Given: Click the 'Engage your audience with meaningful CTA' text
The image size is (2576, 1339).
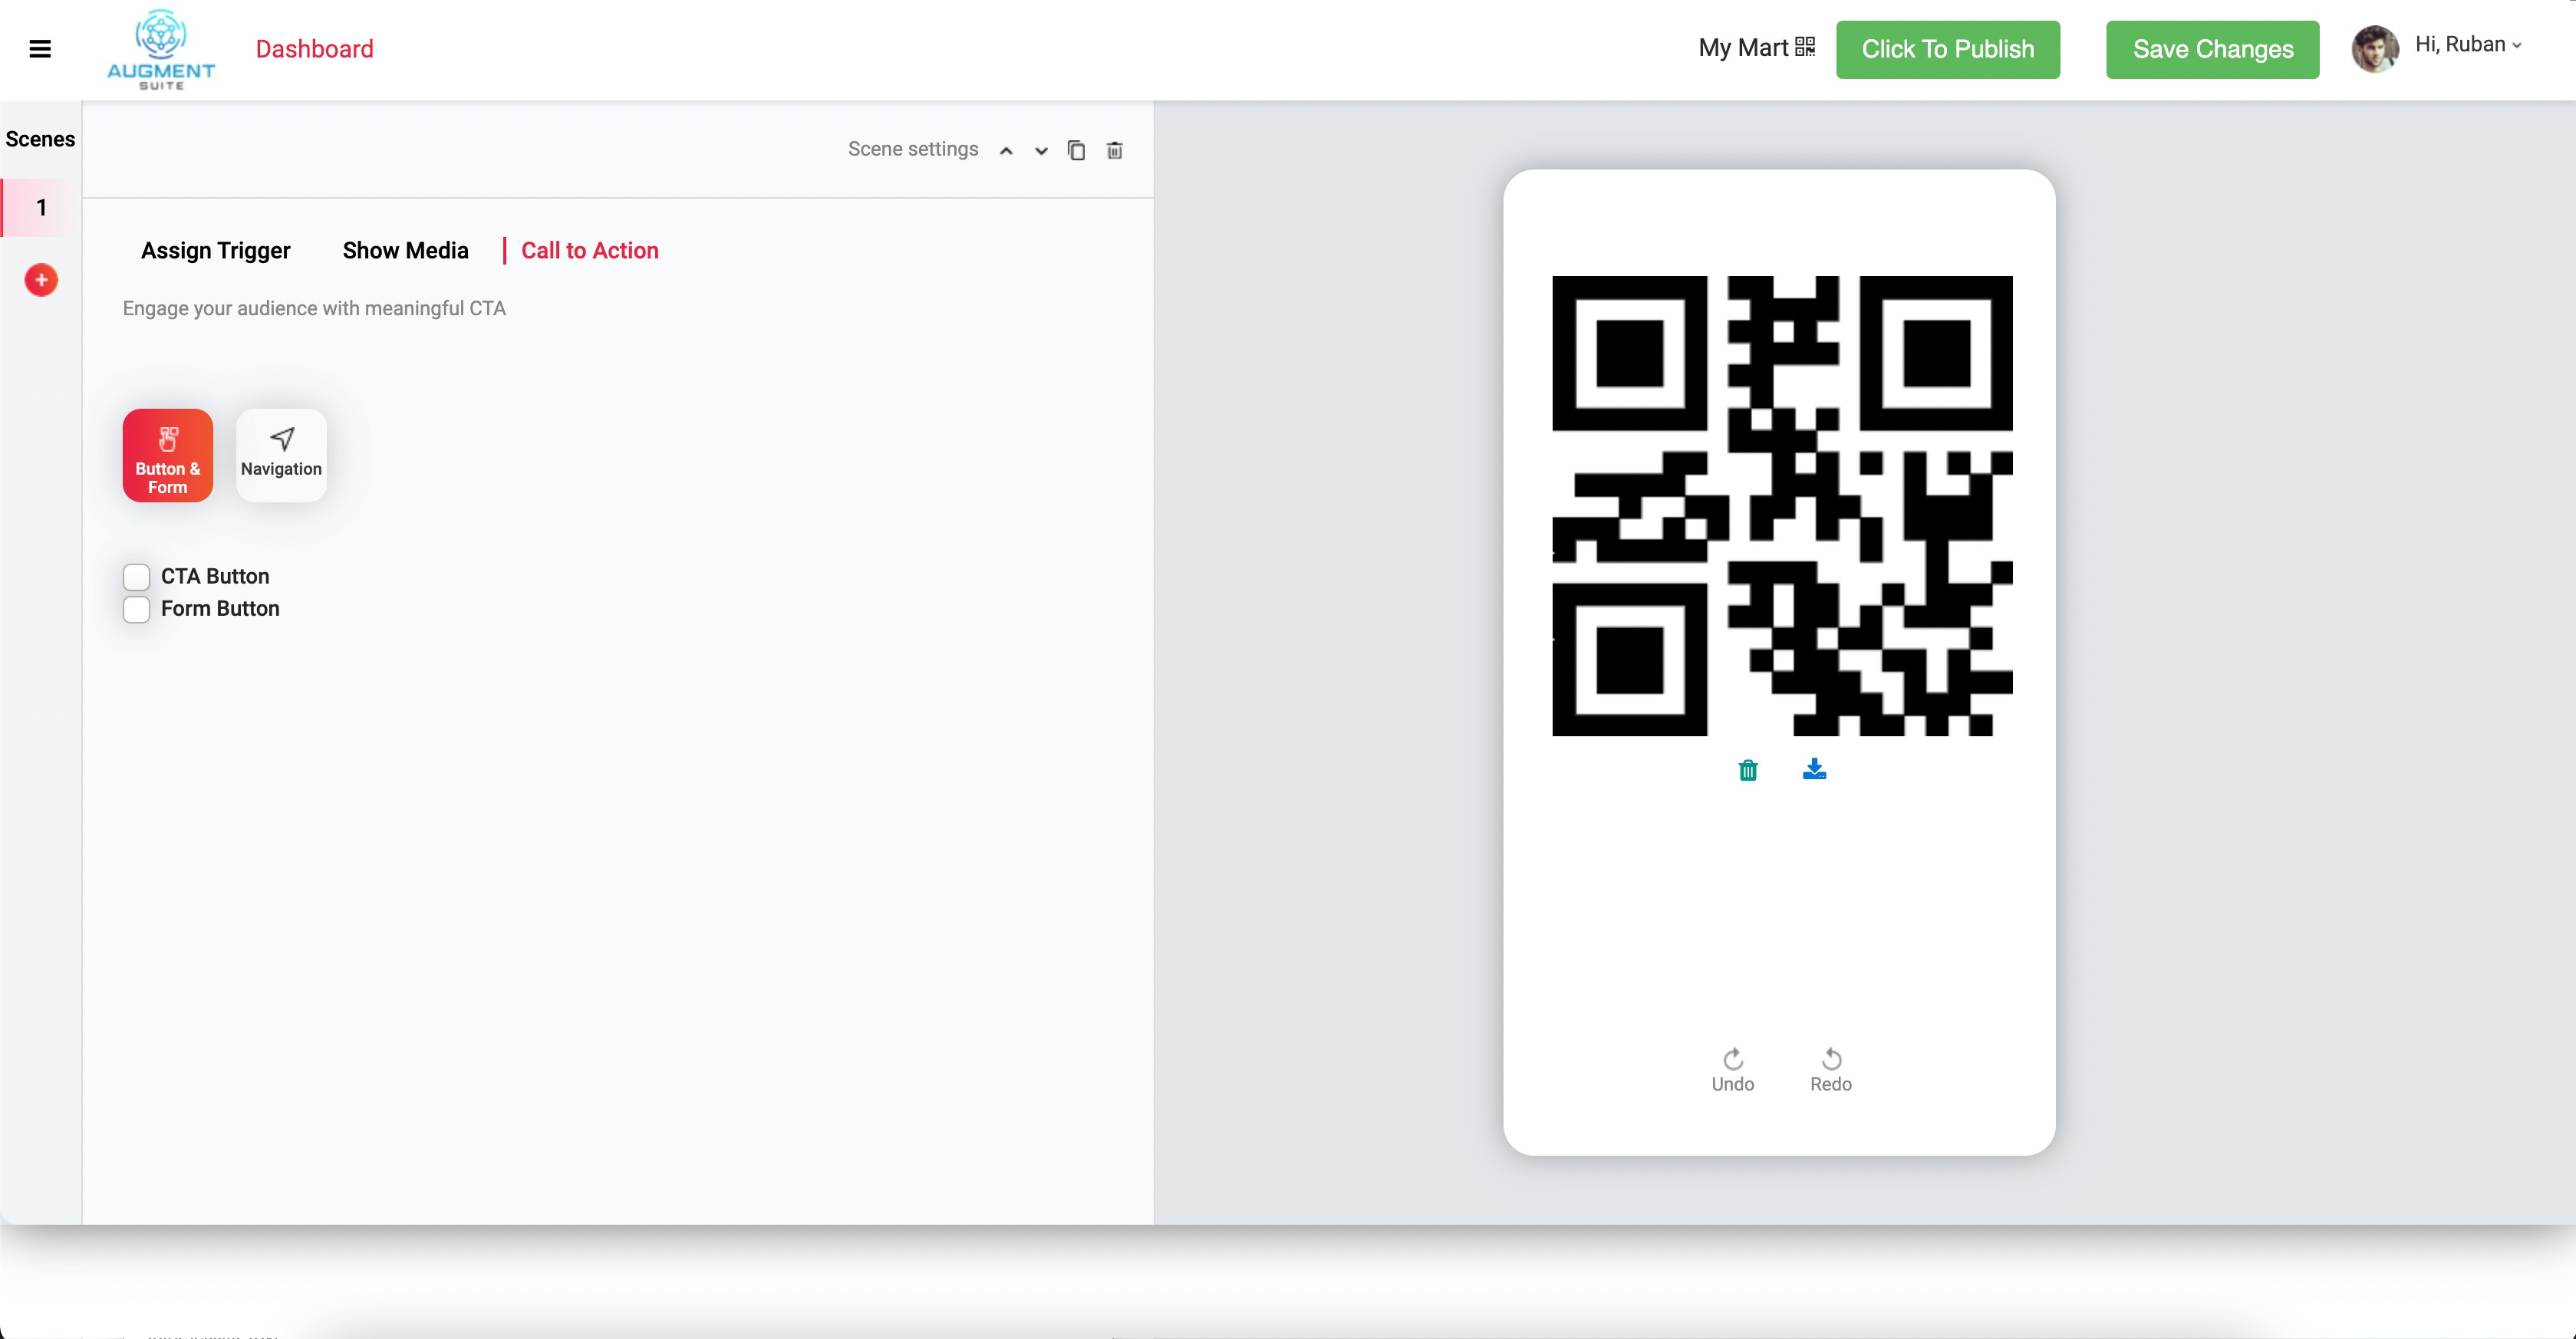Looking at the screenshot, I should pos(314,309).
